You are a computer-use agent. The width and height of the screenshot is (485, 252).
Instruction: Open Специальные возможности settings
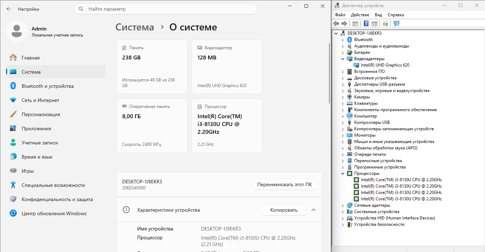pyautogui.click(x=56, y=185)
